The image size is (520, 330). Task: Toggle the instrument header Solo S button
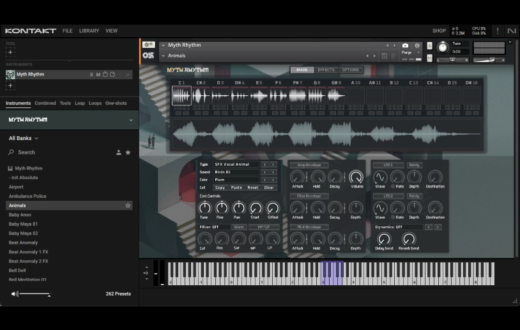(429, 45)
